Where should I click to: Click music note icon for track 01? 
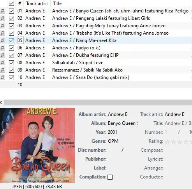[x=2, y=11]
